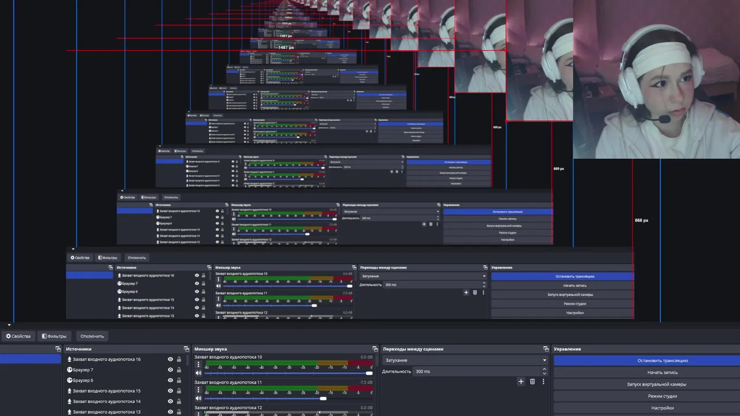Hide the Захват входного аудиопотока 16 source
The image size is (740, 416).
(170, 359)
